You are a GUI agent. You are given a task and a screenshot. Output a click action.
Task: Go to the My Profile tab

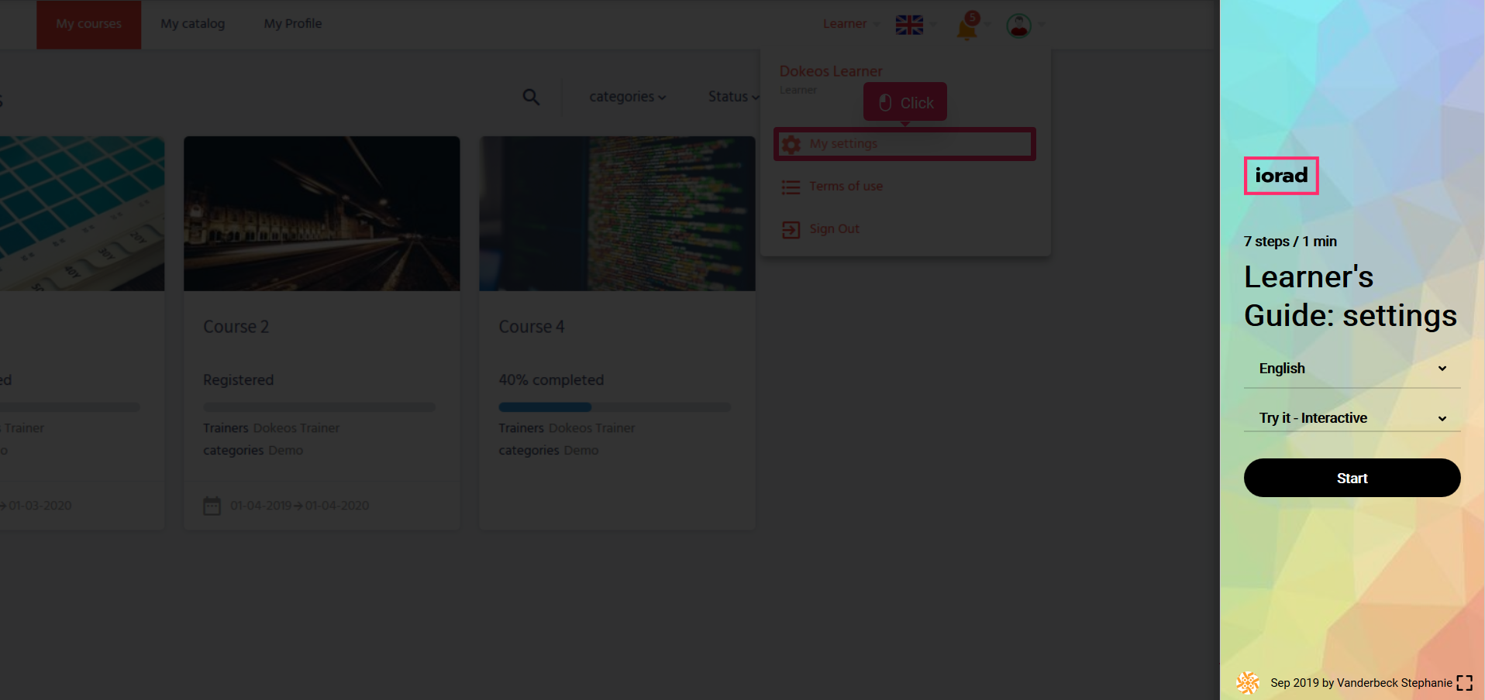click(292, 24)
